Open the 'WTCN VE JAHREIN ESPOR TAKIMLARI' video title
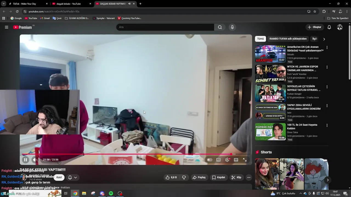 click(302, 68)
